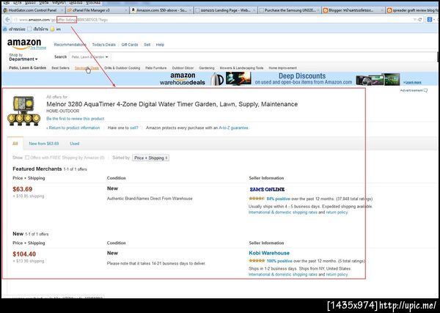
Task: Open Best Sellers in category nav
Action: pos(60,68)
